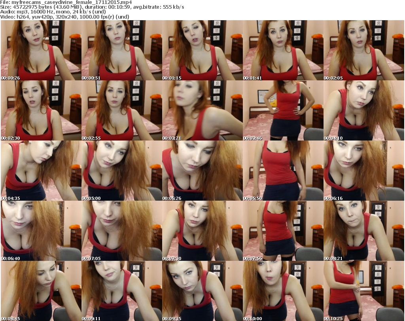Image resolution: width=405 pixels, height=321 pixels.
Task: Click the Video h264 info line
Action: (x=64, y=17)
